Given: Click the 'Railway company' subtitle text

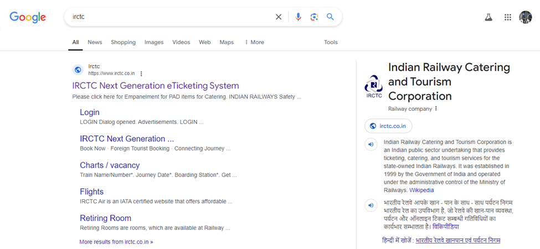Looking at the screenshot, I should pyautogui.click(x=410, y=108).
